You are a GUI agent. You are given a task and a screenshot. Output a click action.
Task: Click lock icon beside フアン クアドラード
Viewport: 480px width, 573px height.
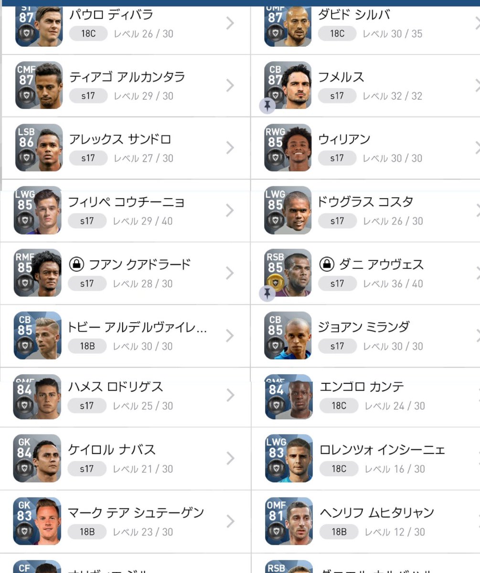(76, 264)
